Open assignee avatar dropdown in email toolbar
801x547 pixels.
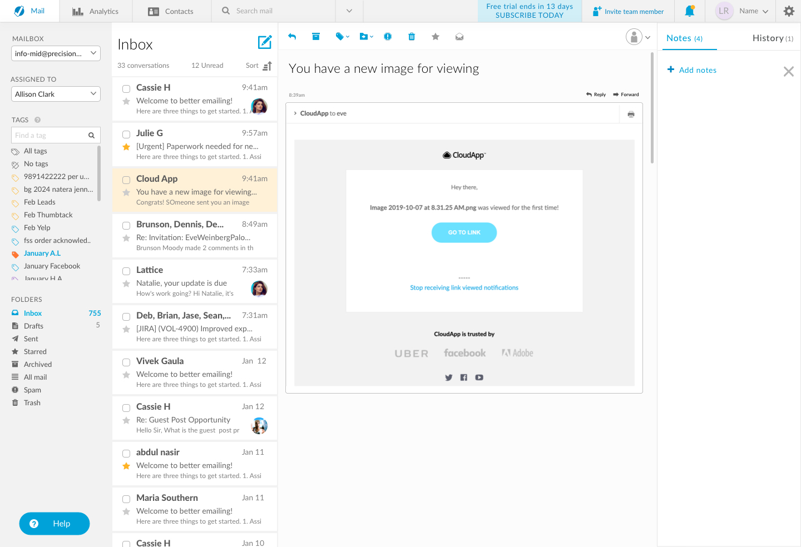(x=638, y=37)
